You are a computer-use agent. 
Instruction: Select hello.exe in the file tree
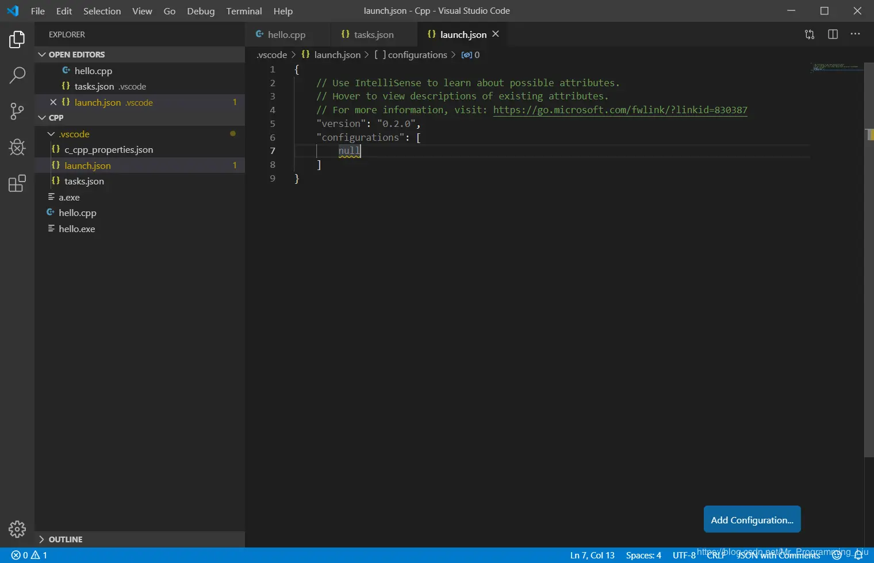point(140,229)
